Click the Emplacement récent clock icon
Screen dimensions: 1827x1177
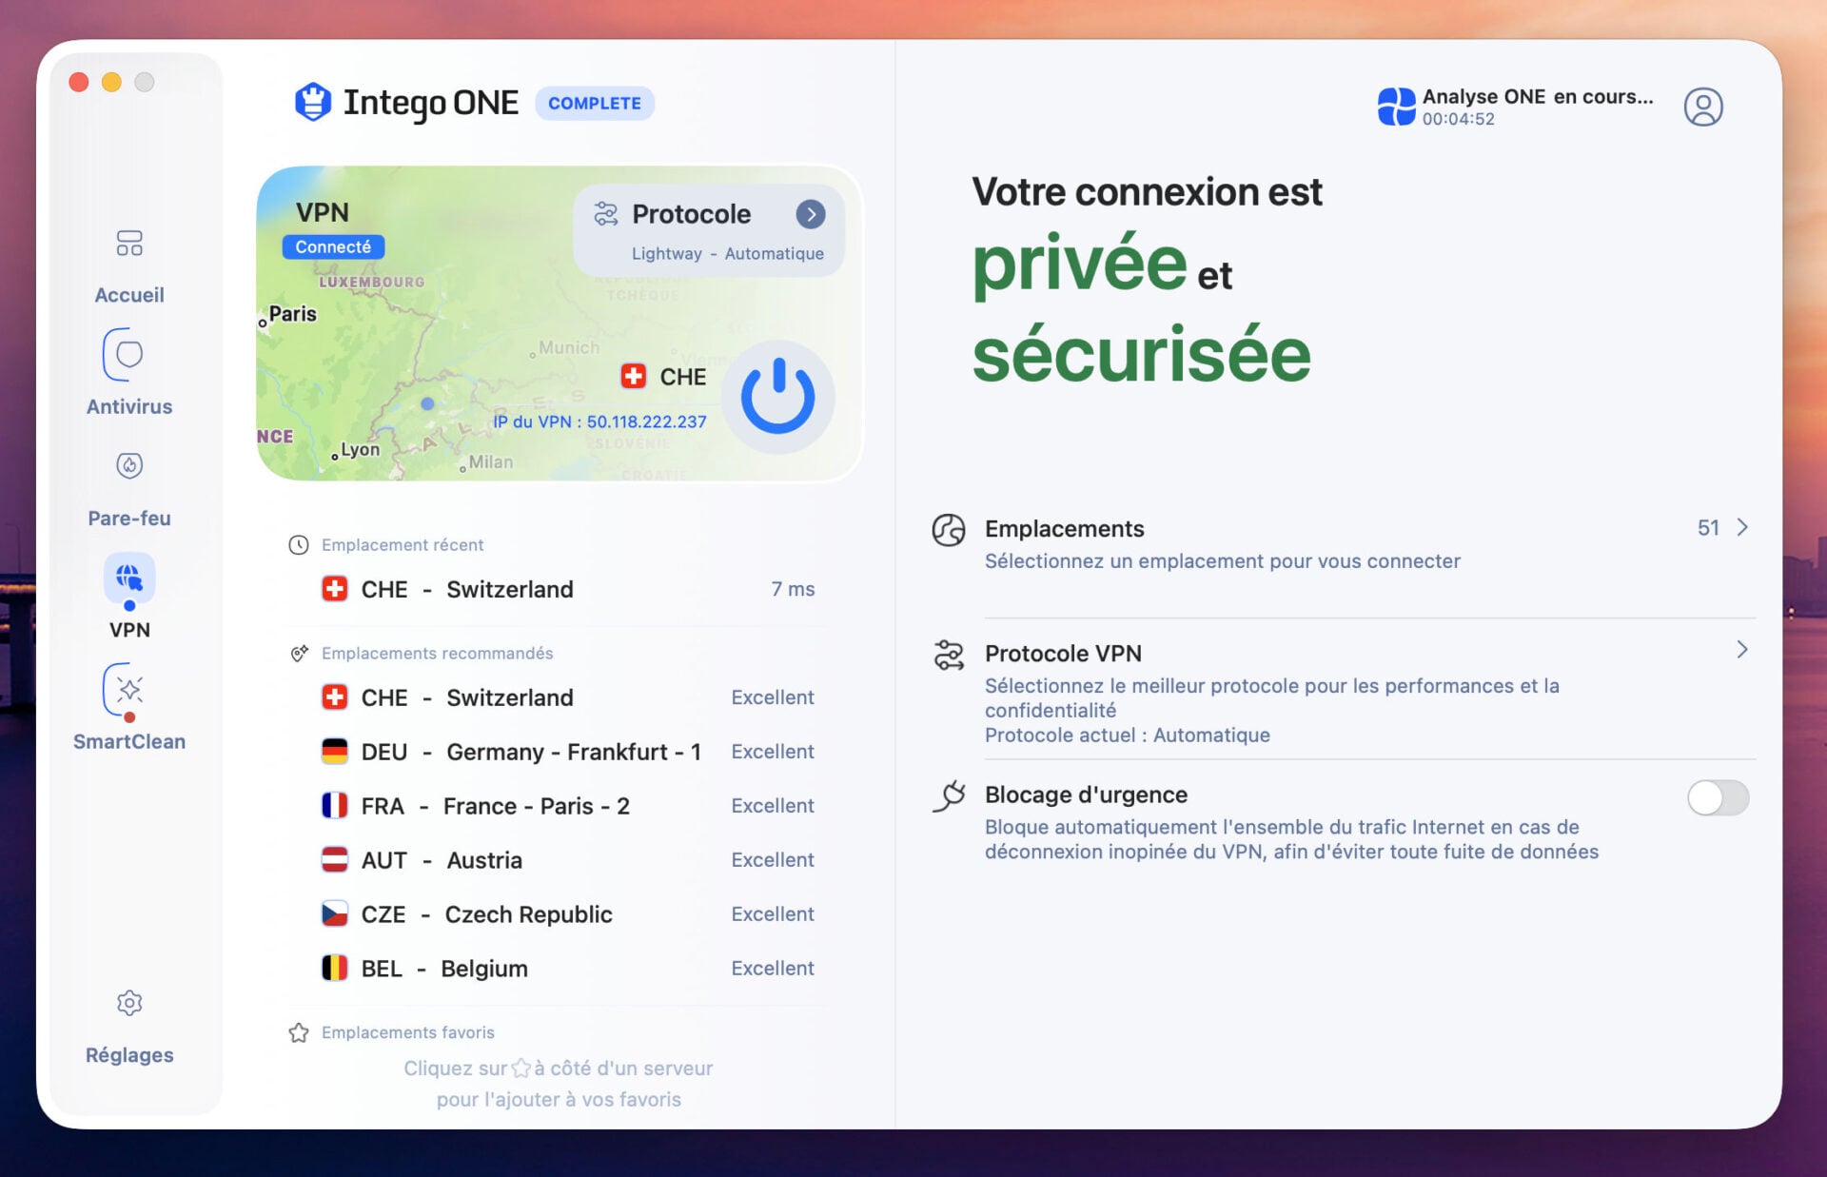click(299, 545)
